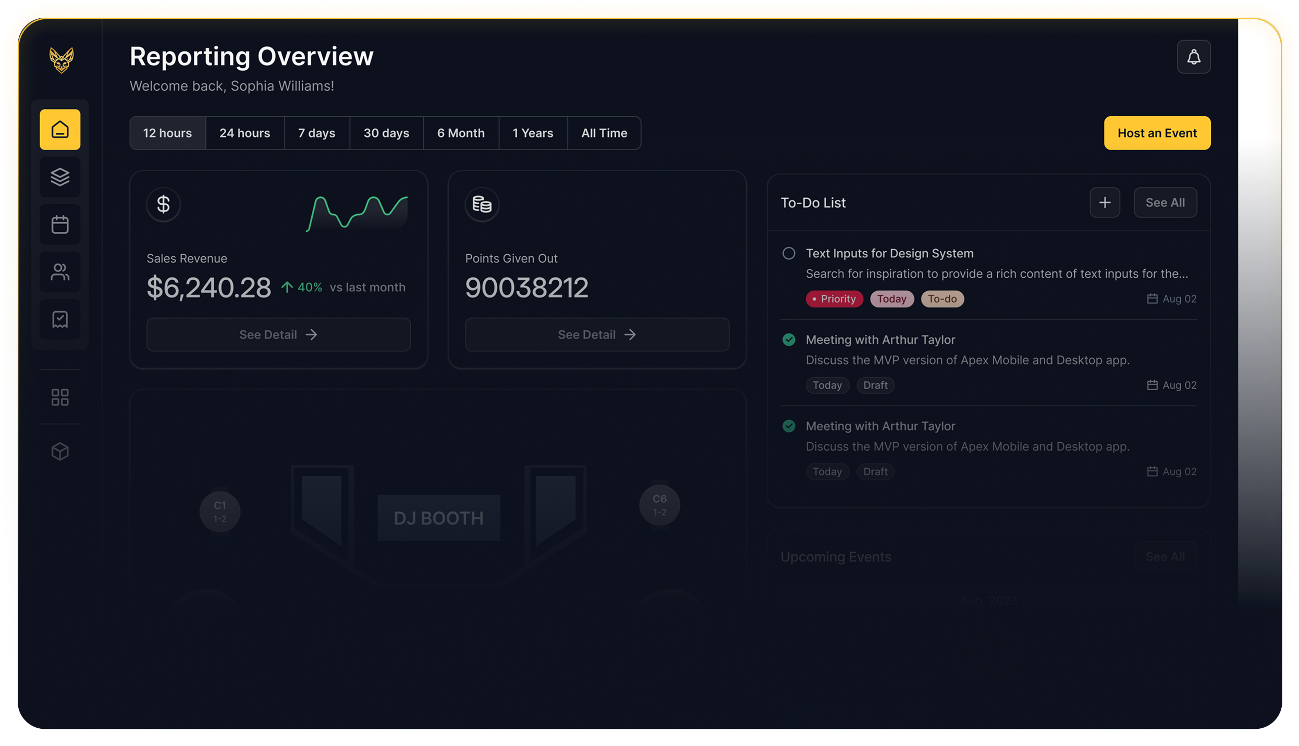Click the 3D cube sidebar icon

click(60, 451)
